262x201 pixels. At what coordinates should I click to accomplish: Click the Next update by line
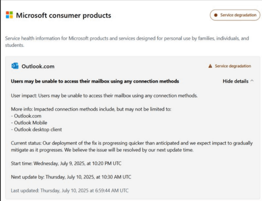[71, 177]
